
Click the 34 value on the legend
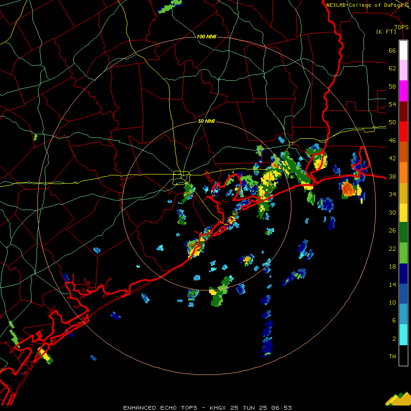(x=392, y=195)
